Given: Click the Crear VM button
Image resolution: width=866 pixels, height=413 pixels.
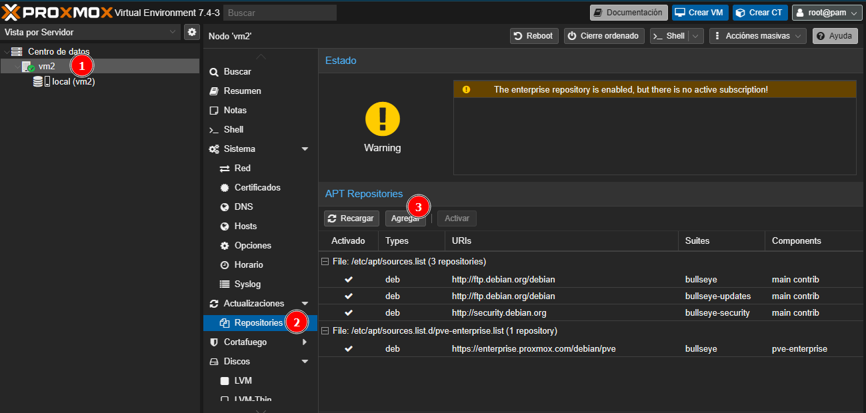Looking at the screenshot, I should (x=700, y=13).
